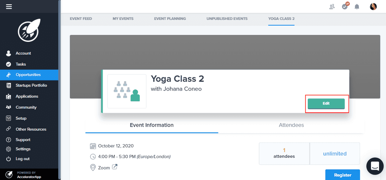
Task: Switch to the Attendees tab
Action: click(x=291, y=125)
